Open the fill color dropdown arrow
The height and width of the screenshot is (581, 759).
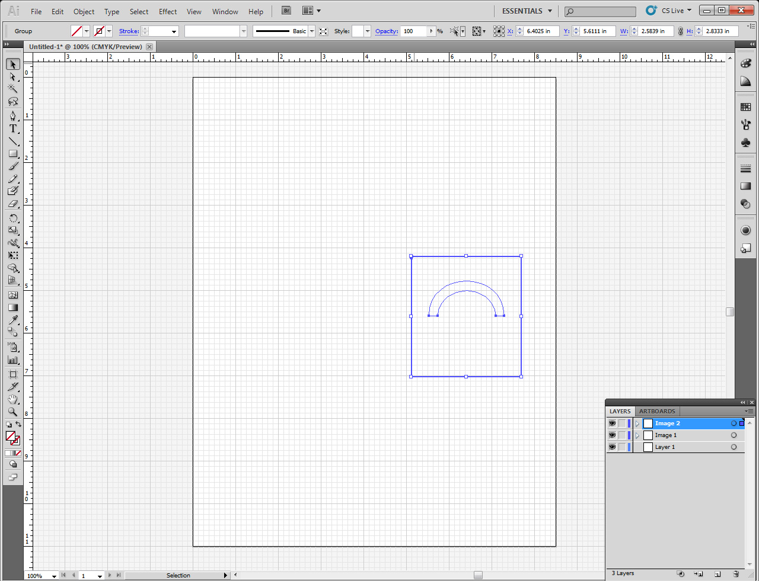point(87,31)
